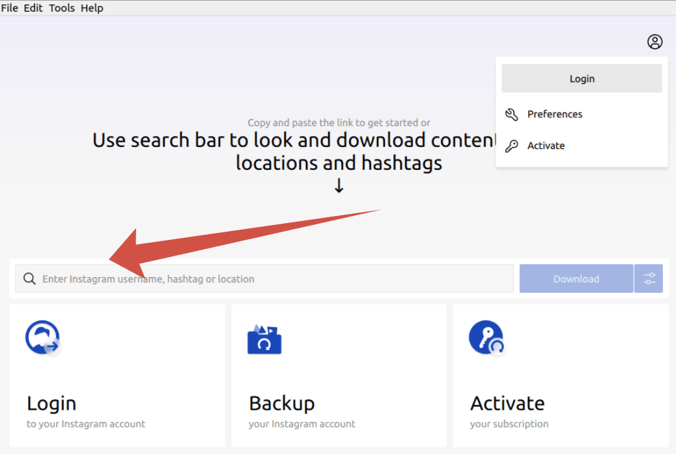Click the magnifier icon in the search bar

[x=29, y=279]
